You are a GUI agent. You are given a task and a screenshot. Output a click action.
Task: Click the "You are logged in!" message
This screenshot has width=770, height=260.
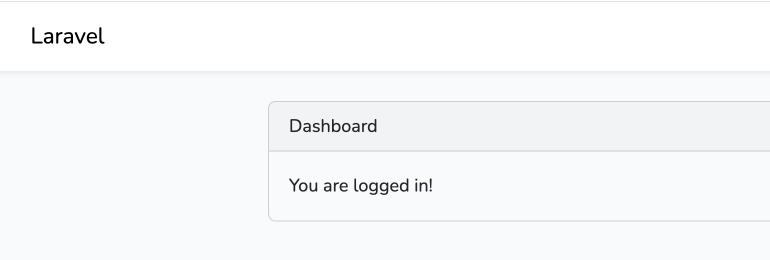(x=360, y=185)
